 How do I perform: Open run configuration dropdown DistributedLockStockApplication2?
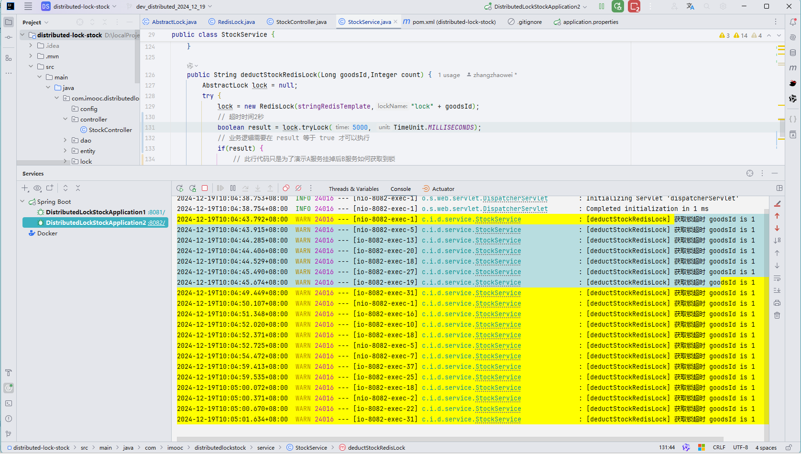(x=536, y=7)
